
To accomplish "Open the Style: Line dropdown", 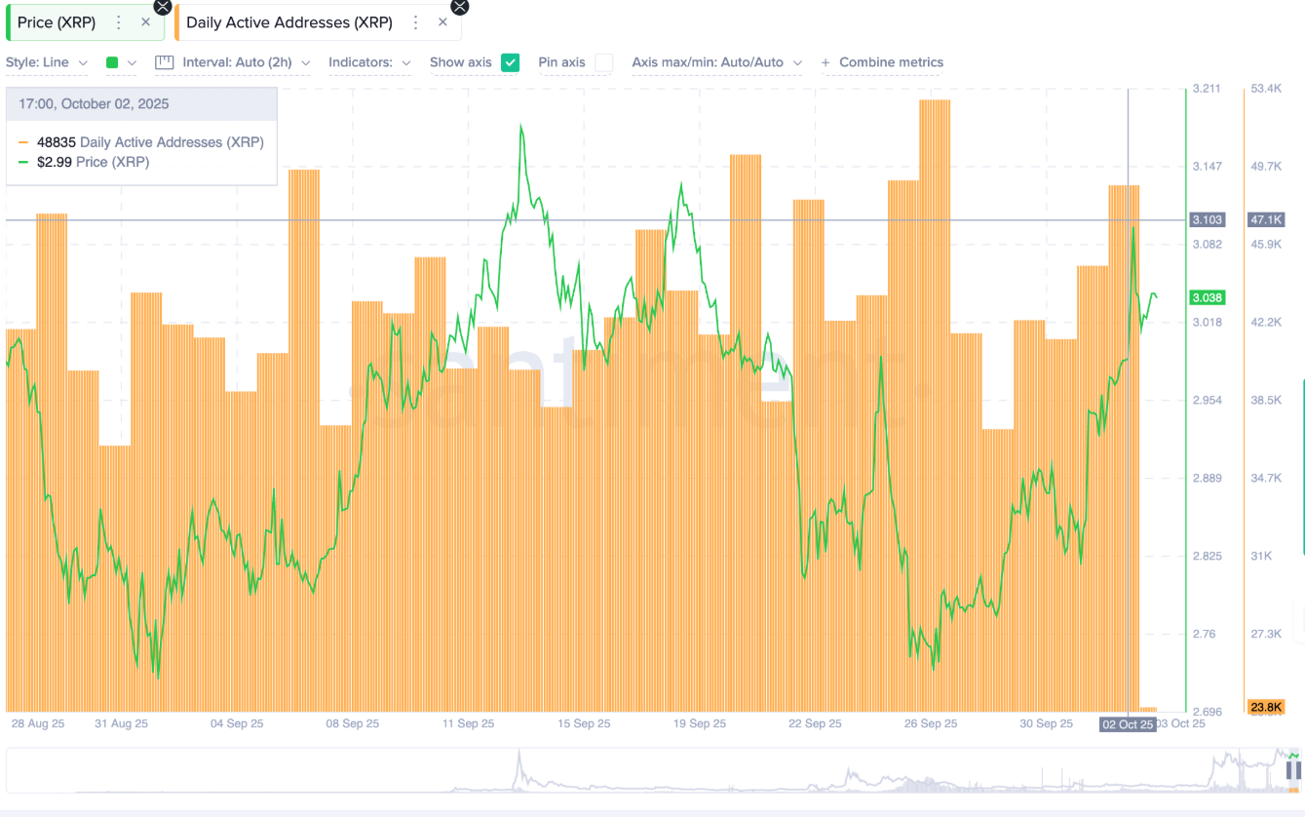I will (47, 61).
